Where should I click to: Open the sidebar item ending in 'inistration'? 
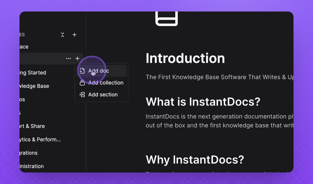[32, 166]
